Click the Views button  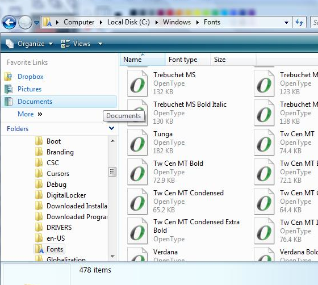(x=76, y=44)
